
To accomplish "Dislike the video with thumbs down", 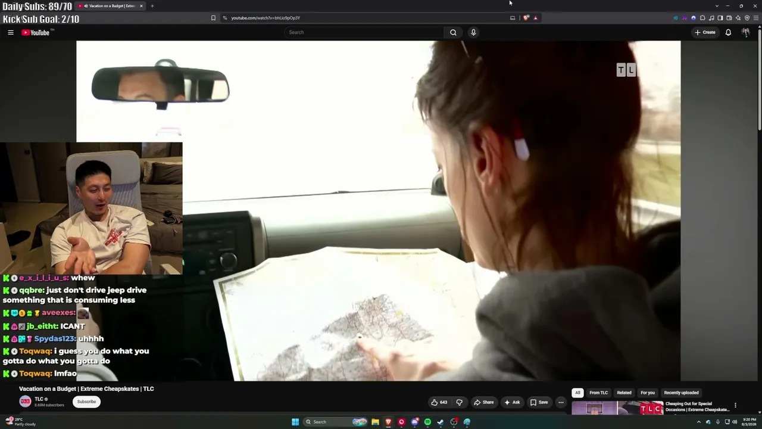I will (459, 402).
